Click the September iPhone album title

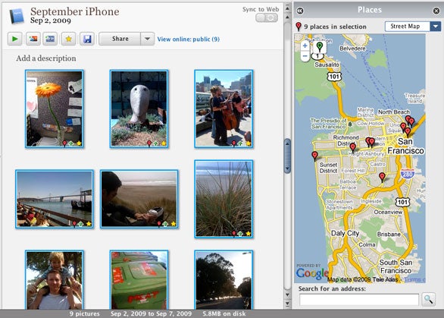click(75, 11)
